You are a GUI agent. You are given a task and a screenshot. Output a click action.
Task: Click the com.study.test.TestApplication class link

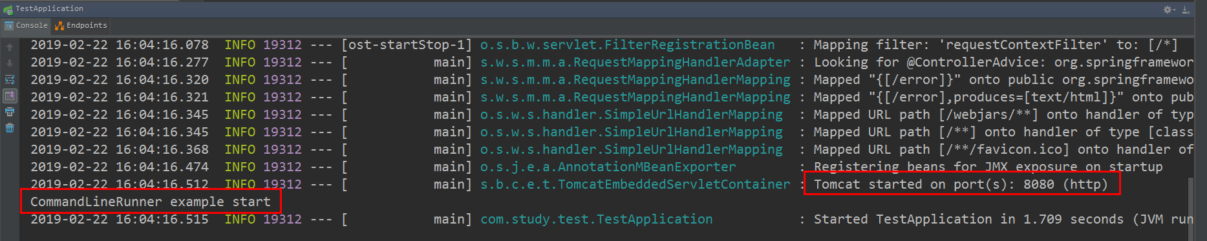click(596, 219)
